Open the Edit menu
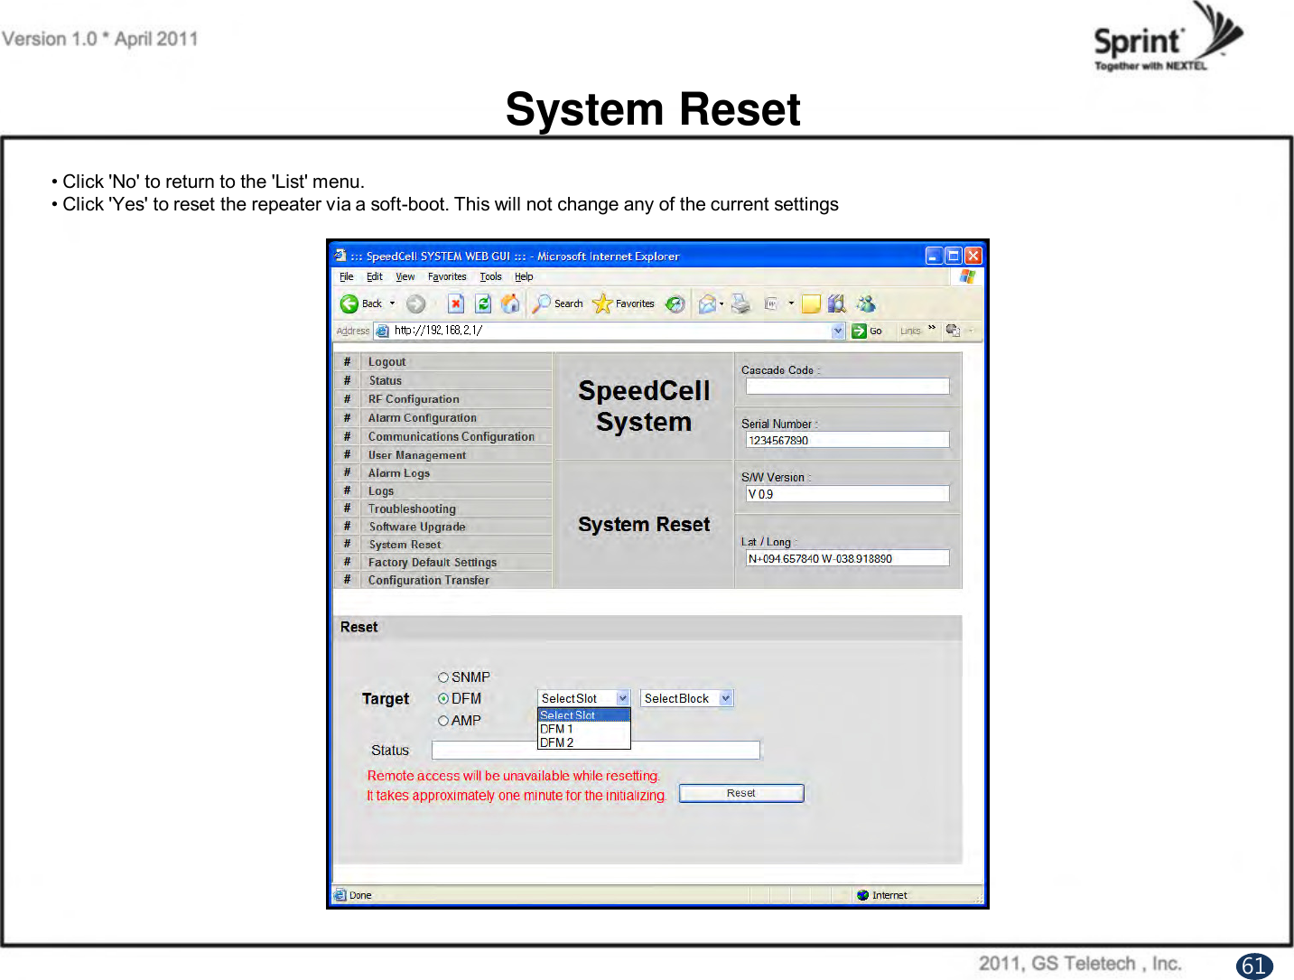The width and height of the screenshot is (1294, 980). (x=375, y=276)
